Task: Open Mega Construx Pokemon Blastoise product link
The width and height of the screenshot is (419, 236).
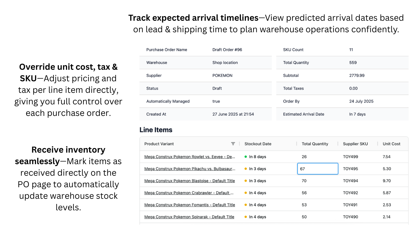Action: (190, 181)
